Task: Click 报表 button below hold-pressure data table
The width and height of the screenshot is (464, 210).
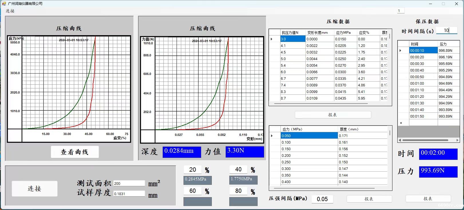Action: 428,199
